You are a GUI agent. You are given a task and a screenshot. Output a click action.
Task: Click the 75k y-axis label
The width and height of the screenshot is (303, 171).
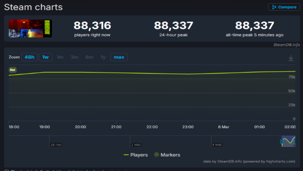tap(292, 77)
